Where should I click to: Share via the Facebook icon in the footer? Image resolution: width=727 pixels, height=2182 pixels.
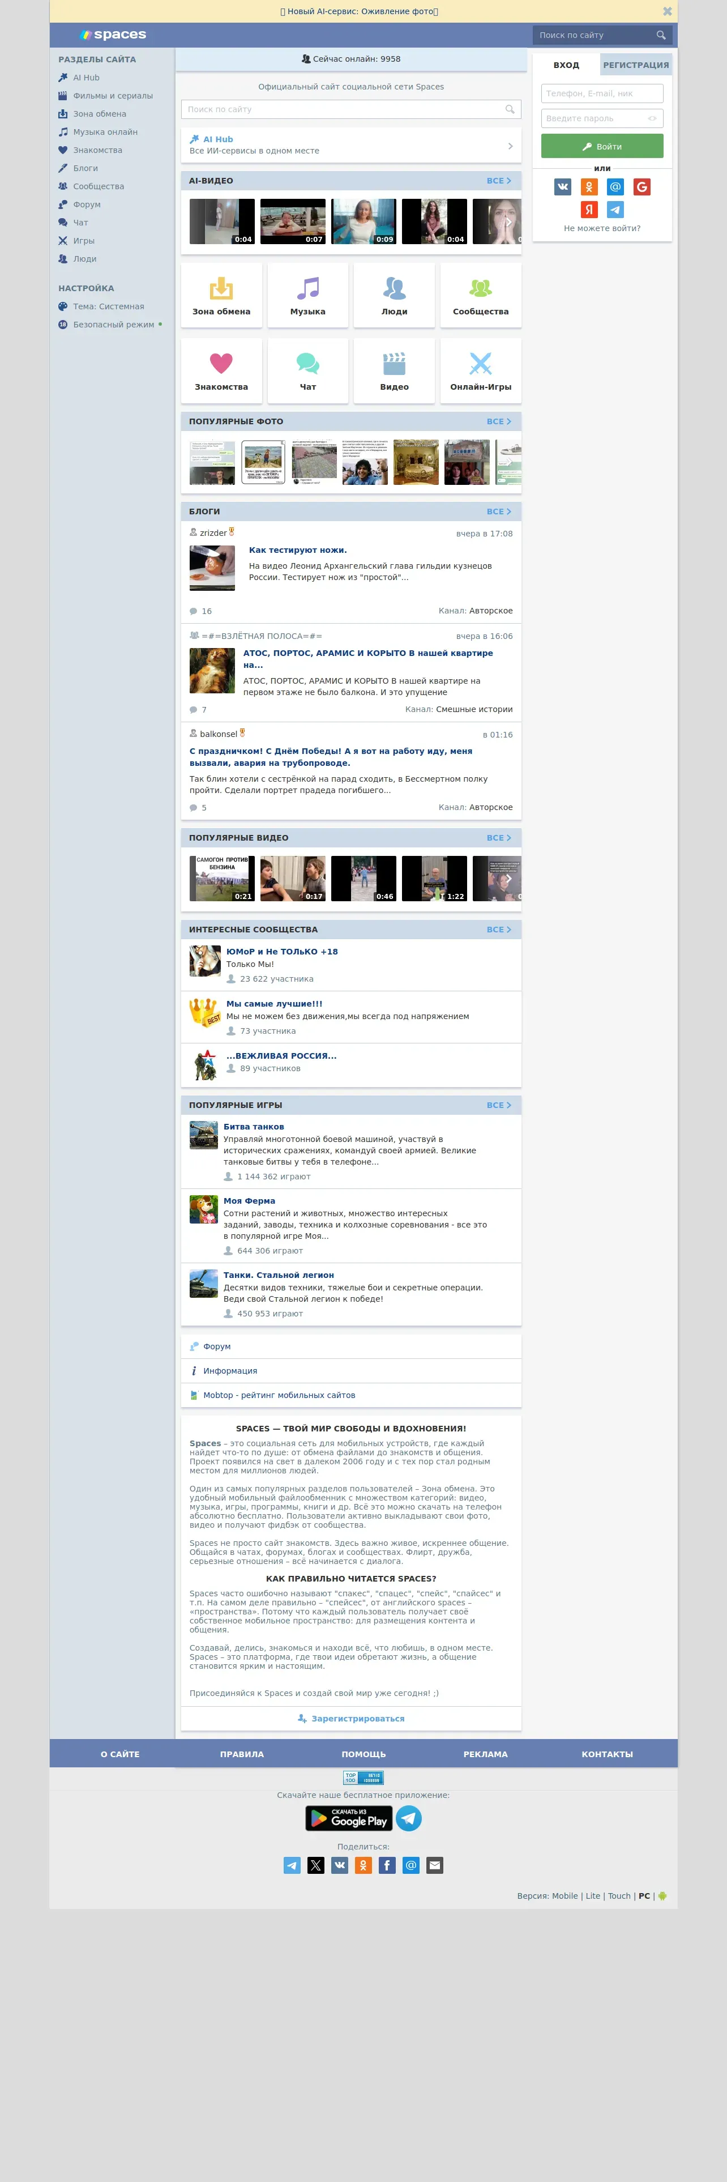(387, 1864)
